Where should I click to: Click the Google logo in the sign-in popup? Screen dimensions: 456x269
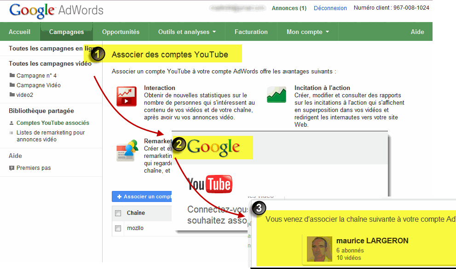[214, 148]
